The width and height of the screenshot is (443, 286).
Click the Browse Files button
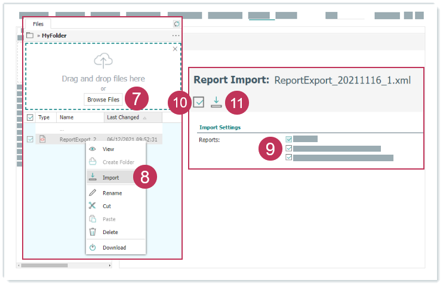point(103,100)
